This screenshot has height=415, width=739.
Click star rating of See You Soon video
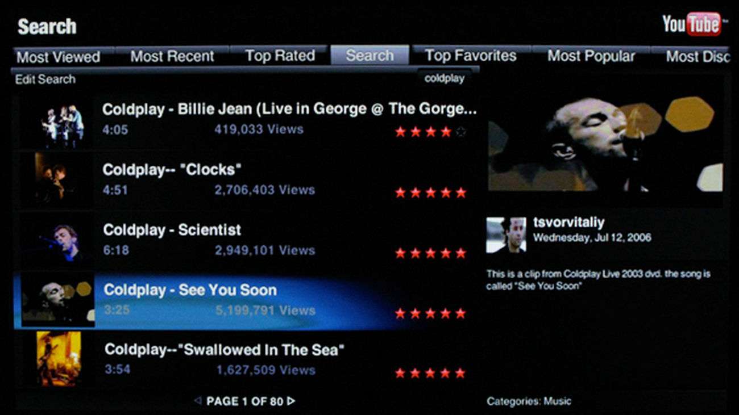coord(430,313)
